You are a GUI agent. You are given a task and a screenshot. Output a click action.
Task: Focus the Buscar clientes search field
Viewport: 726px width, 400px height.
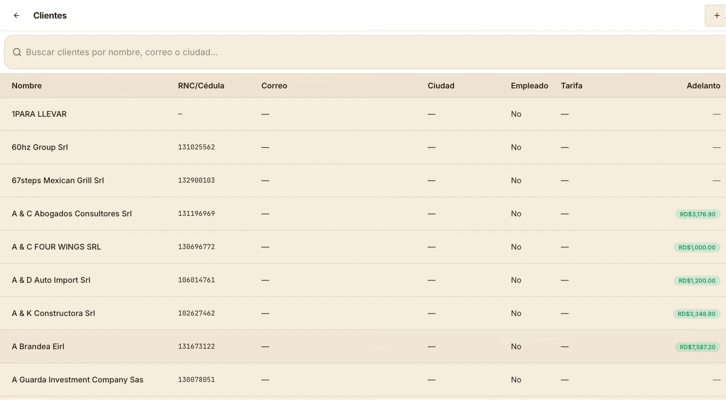click(365, 52)
